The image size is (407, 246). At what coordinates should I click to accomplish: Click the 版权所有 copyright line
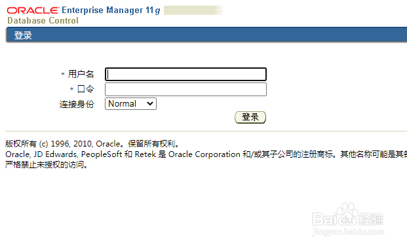(x=92, y=143)
